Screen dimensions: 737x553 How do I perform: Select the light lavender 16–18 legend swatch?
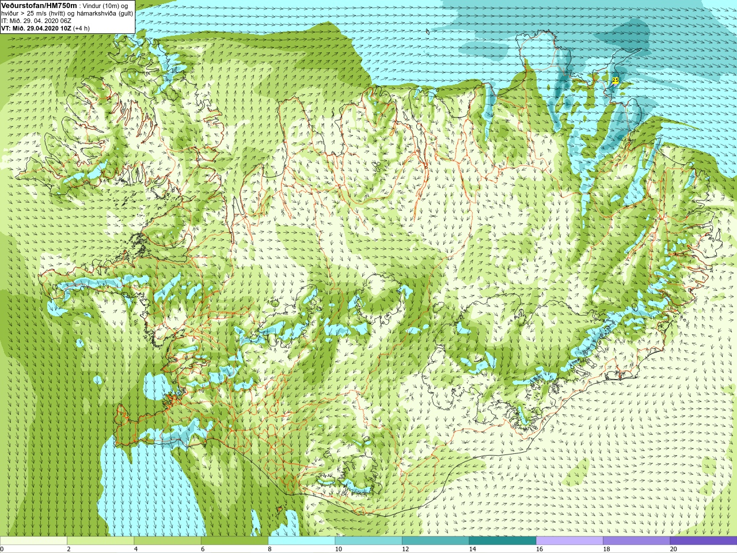pyautogui.click(x=569, y=541)
